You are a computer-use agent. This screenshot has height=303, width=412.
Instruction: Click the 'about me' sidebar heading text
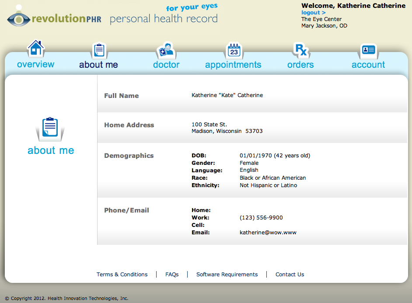(x=51, y=150)
